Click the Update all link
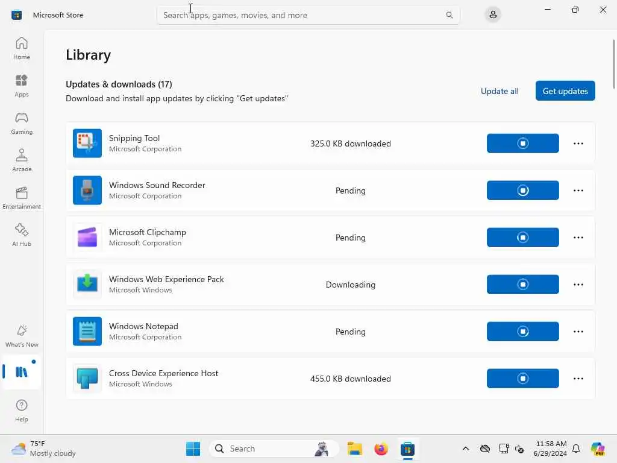 point(500,91)
